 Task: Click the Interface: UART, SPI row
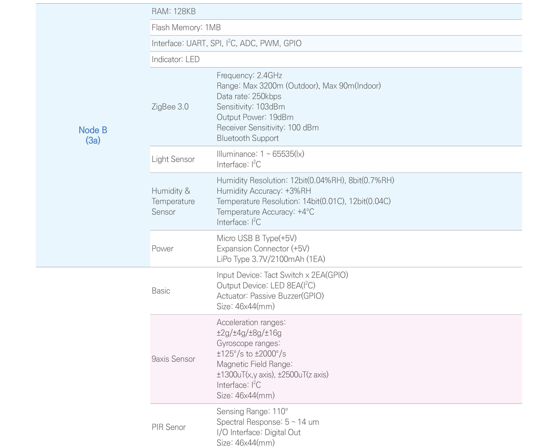(x=226, y=43)
